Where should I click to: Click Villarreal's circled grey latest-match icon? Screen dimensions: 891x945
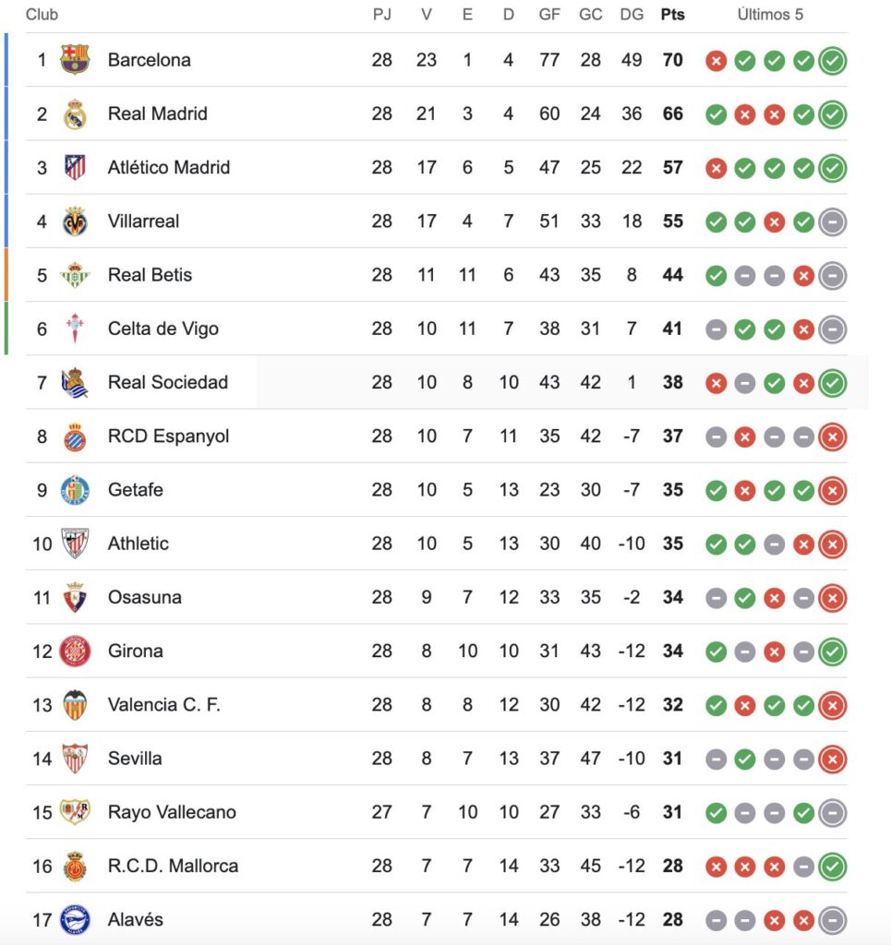[x=832, y=221]
